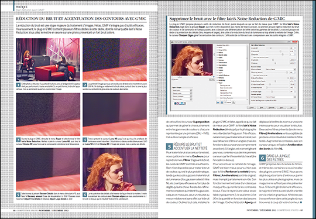Image resolution: width=316 pixels, height=219 pixels.
Task: Click the Recovery amount slider handle
Action: coord(287,73)
